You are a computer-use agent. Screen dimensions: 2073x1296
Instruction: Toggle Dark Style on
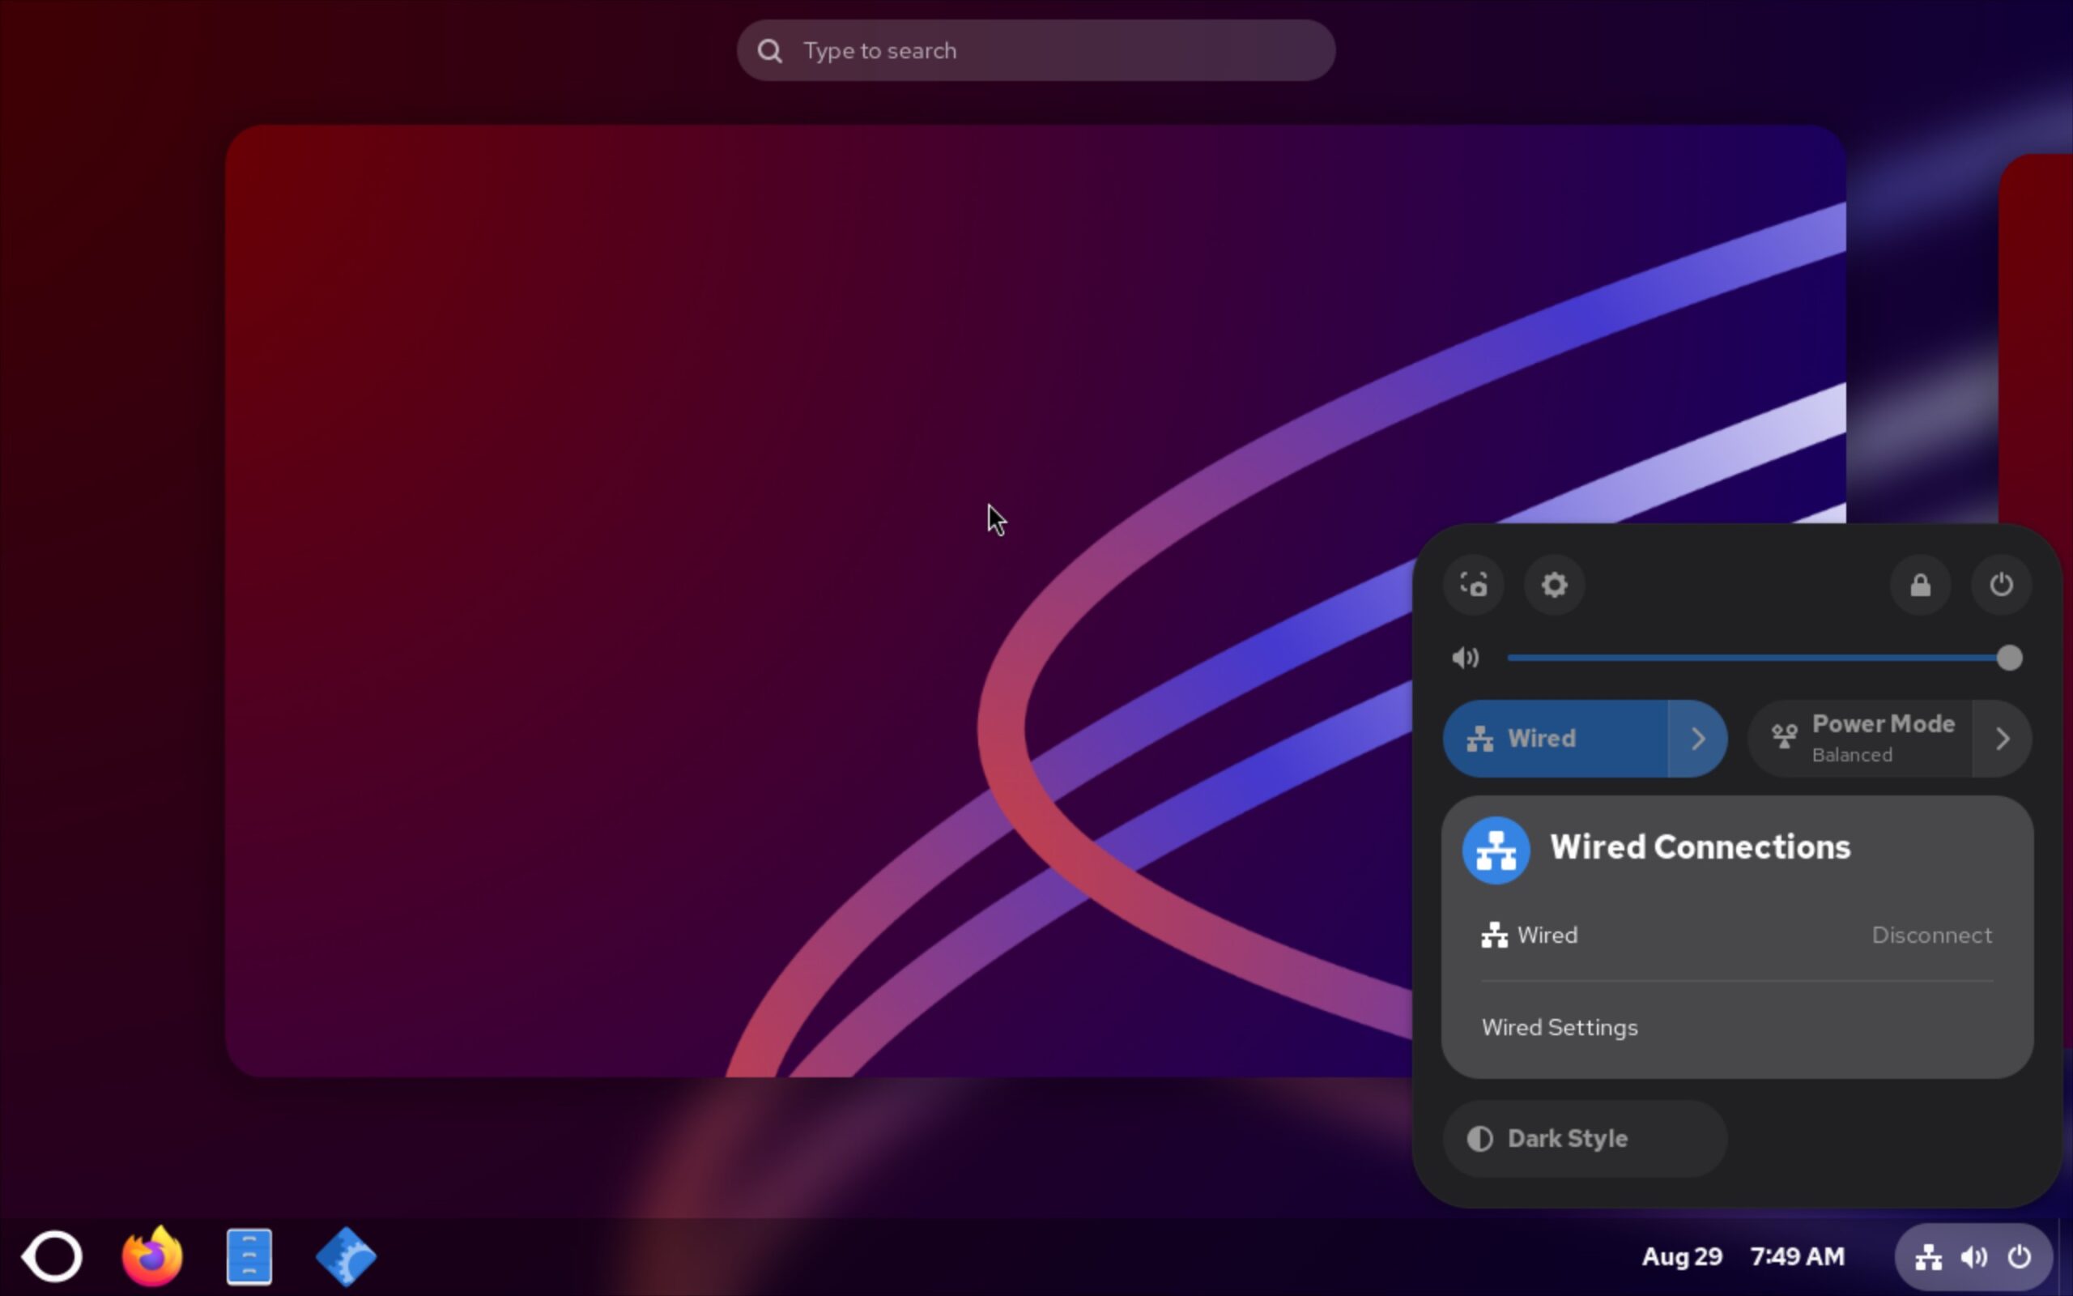coord(1585,1138)
